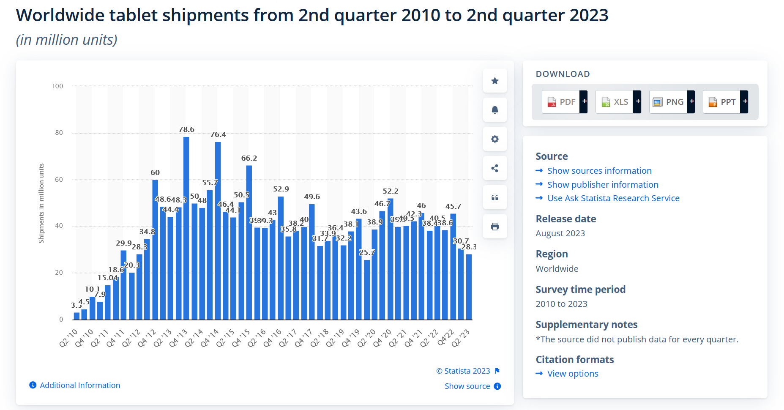Click Additional Information link
Viewport: 784px width, 410px height.
click(x=80, y=385)
